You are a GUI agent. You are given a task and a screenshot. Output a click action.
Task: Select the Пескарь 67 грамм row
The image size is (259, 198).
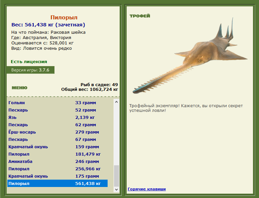coord(57,140)
